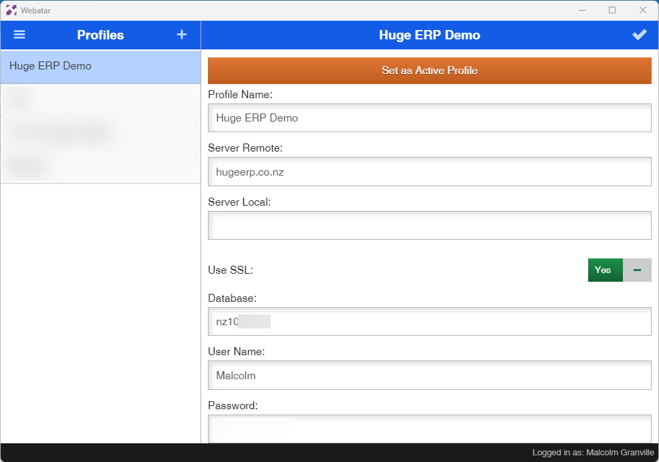Click the Password input field
The width and height of the screenshot is (659, 462).
click(430, 429)
